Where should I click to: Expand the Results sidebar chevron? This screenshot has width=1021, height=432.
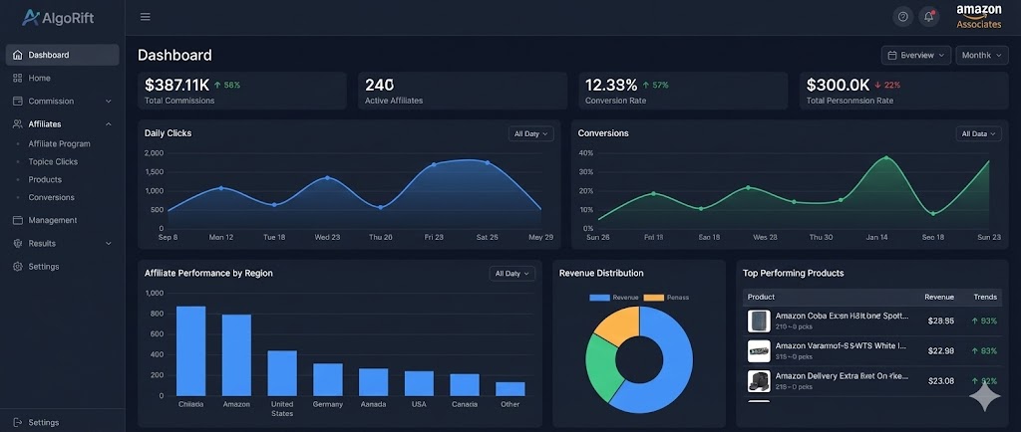point(109,244)
